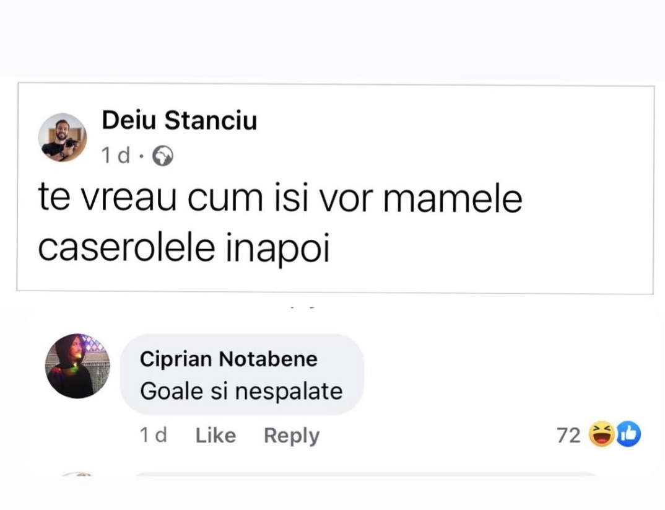Open Deiu Stanciu's profile picture
Image resolution: width=665 pixels, height=510 pixels.
(63, 138)
